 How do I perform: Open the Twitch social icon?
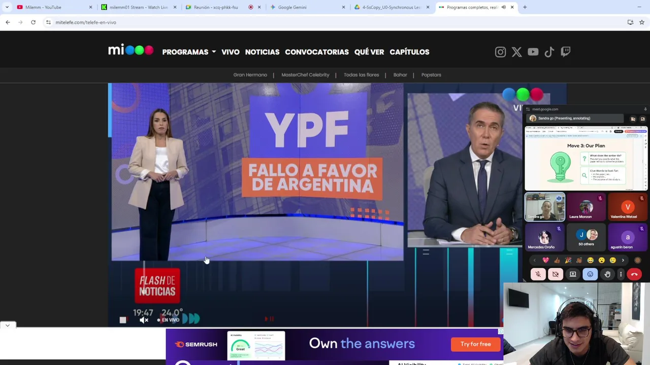(x=565, y=52)
